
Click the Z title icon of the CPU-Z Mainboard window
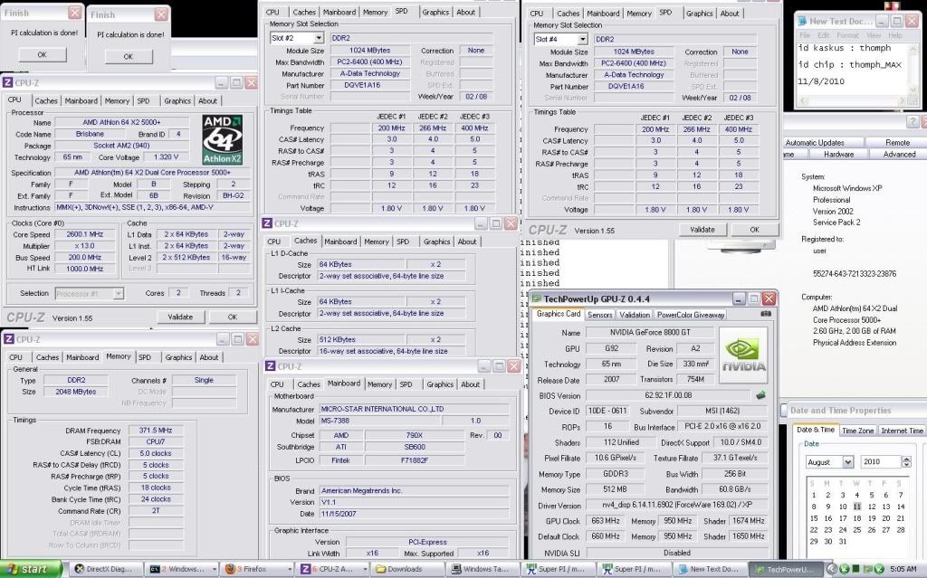270,366
